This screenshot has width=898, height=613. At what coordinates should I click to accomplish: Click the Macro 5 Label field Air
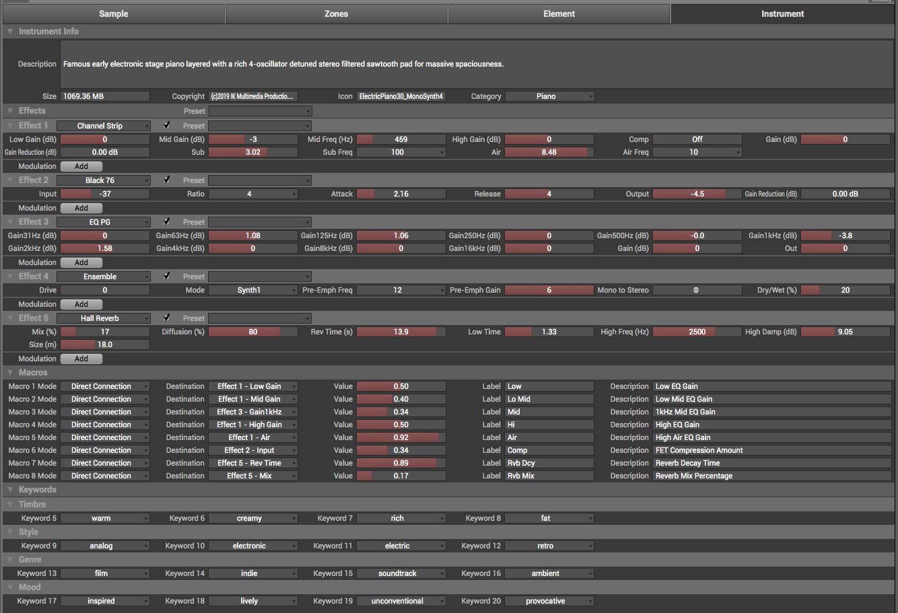[x=549, y=437]
